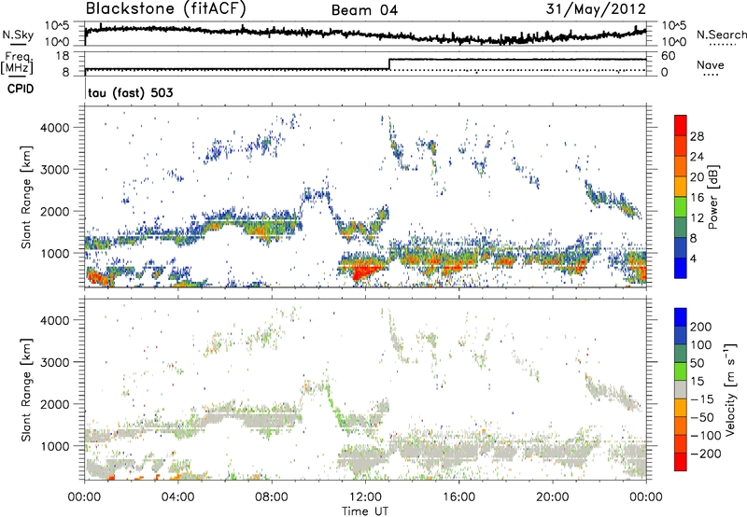747x517 pixels.
Task: Click the 'Time UT' axis title
Action: 365,511
